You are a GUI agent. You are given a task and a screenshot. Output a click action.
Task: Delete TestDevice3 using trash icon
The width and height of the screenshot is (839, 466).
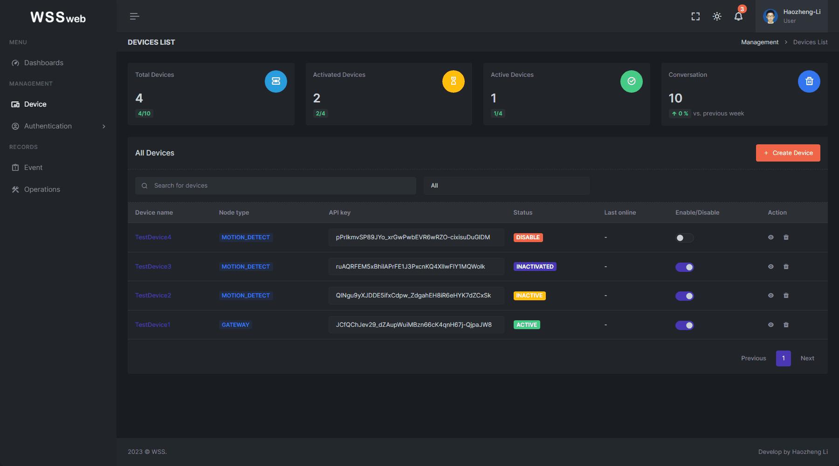786,267
